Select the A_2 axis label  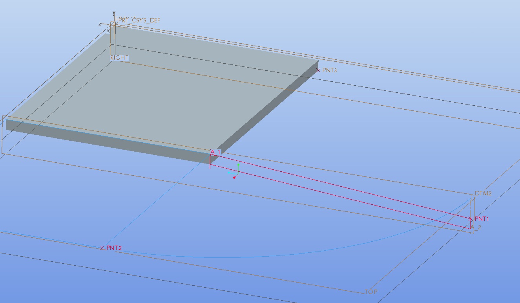(475, 227)
